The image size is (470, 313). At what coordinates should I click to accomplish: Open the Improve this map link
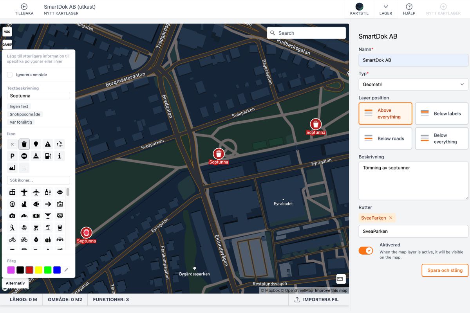[331, 290]
